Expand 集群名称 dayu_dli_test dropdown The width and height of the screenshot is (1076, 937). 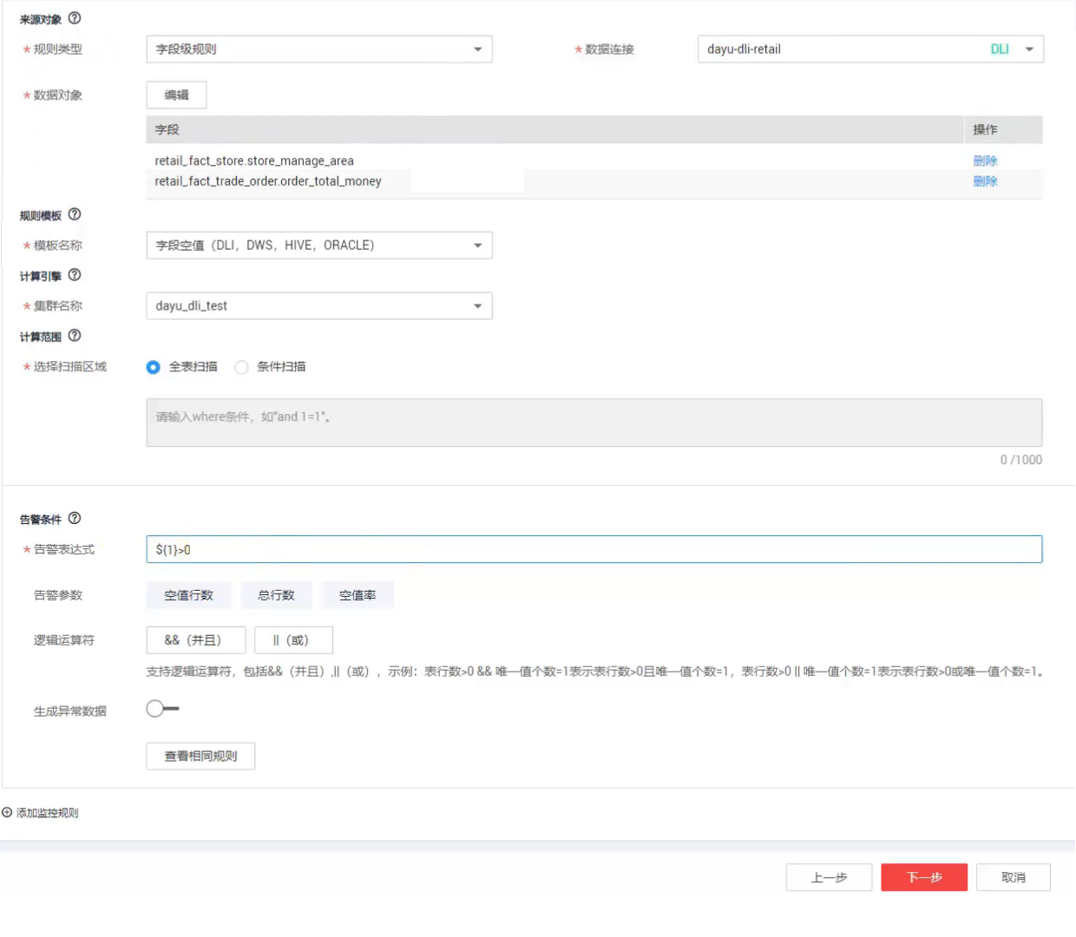[318, 306]
